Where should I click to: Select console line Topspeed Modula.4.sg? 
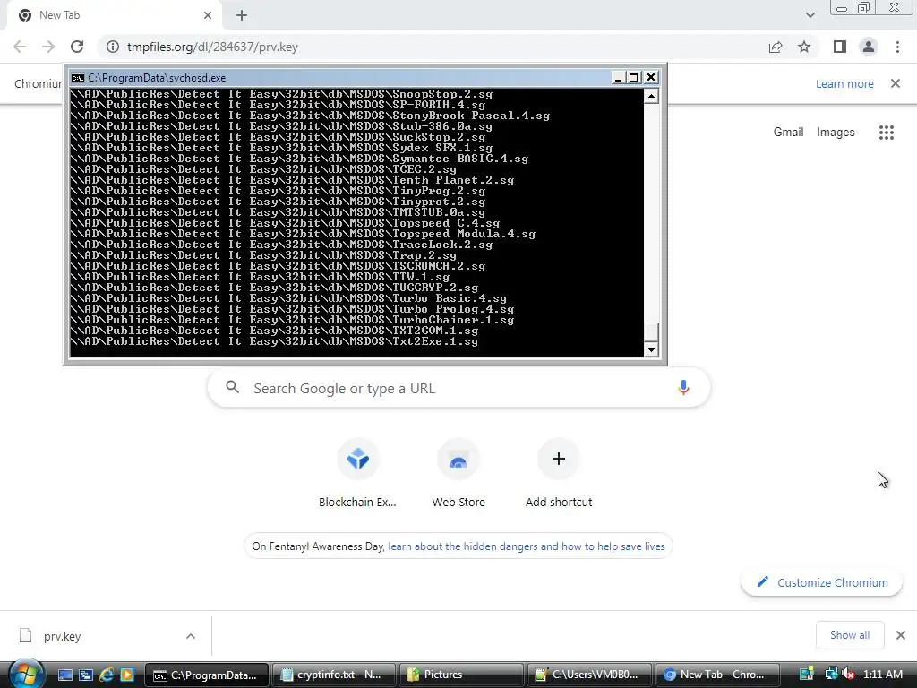coord(303,234)
